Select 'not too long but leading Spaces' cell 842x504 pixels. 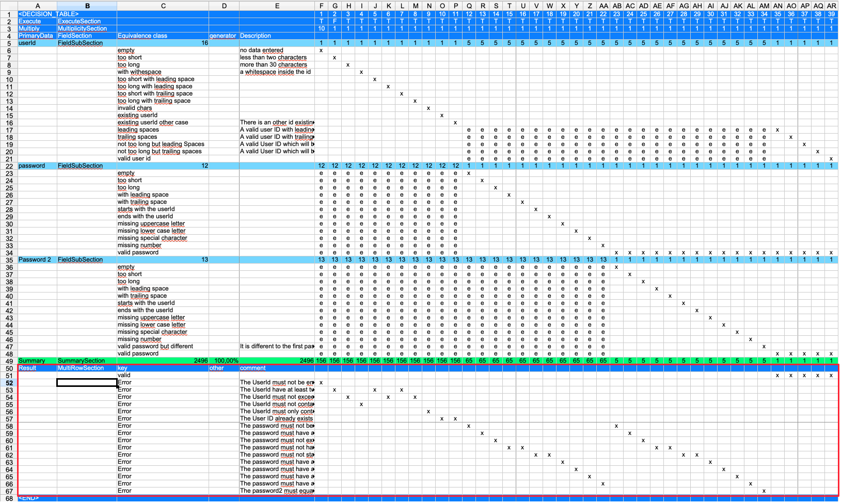click(x=163, y=144)
